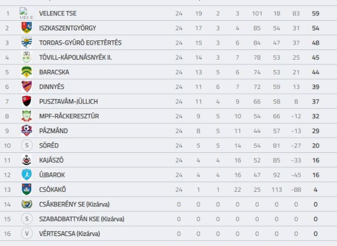Select the MPF-RÁCKERESZTÚR team name
337x246 pixels.
pyautogui.click(x=69, y=116)
